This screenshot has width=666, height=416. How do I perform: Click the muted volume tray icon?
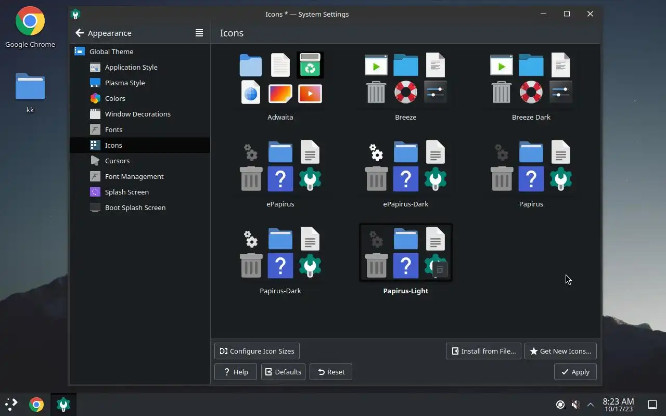[x=575, y=405]
